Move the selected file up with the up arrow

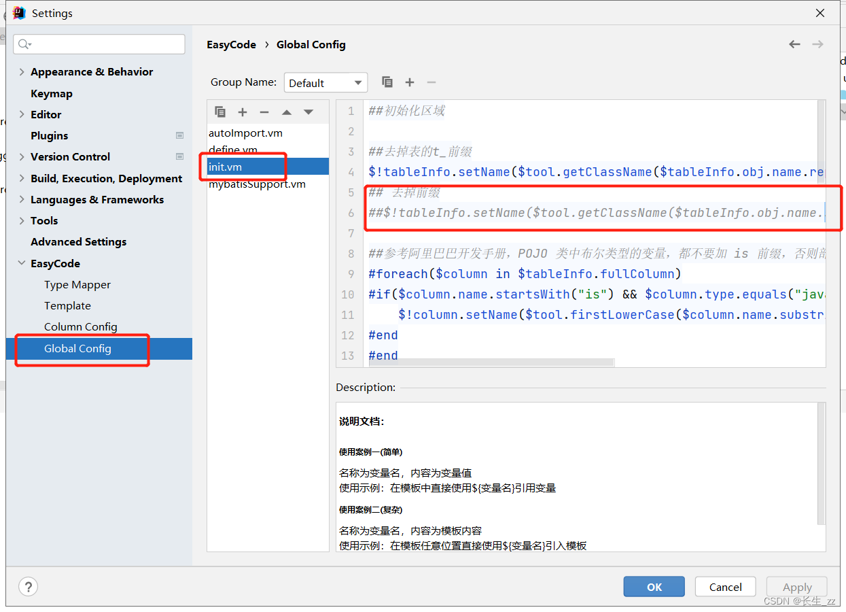[287, 112]
